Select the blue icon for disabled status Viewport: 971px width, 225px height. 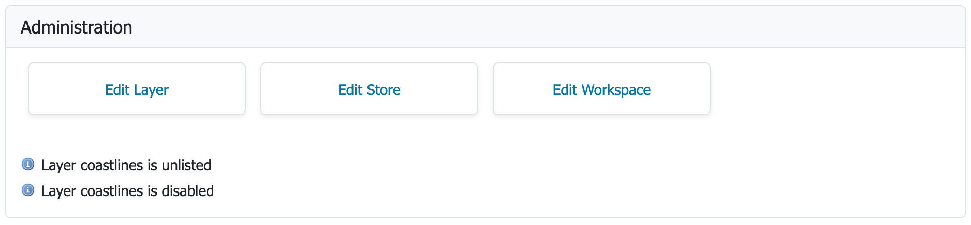tap(28, 190)
